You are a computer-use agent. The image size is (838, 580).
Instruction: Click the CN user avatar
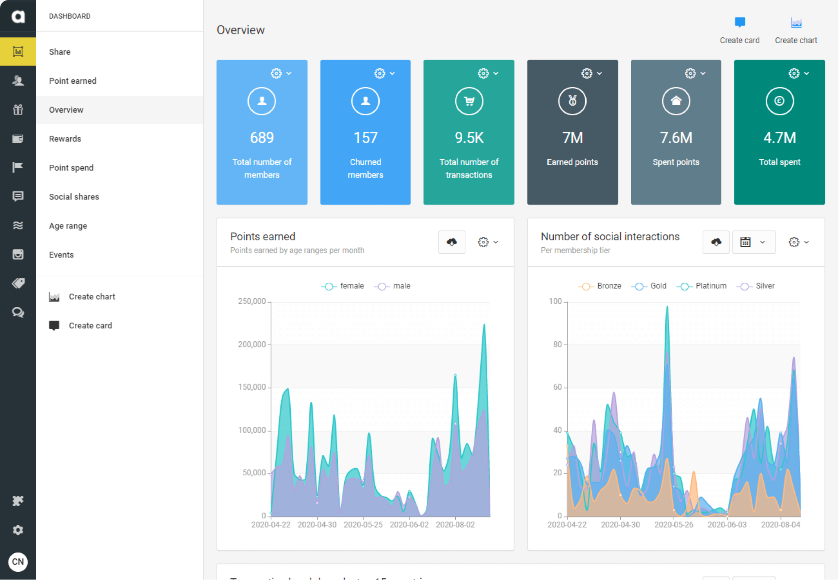[18, 562]
